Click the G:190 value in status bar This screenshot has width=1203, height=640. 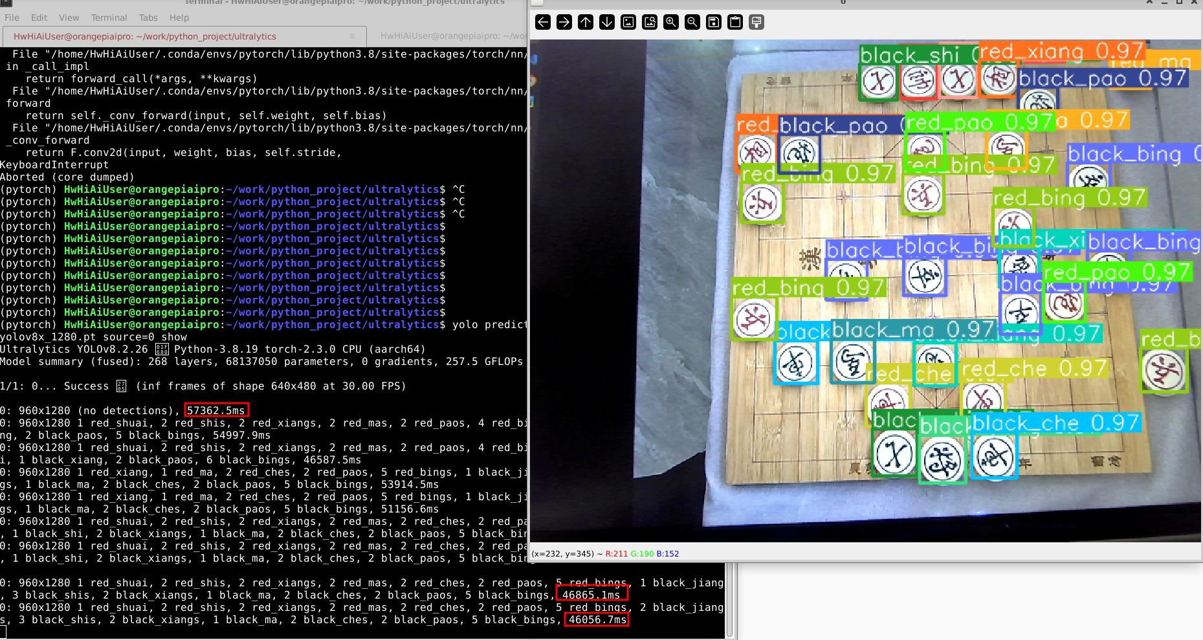coord(642,554)
